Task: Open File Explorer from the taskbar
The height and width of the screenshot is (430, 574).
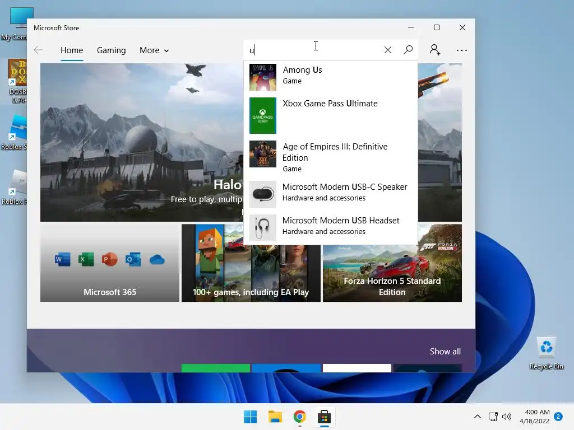Action: [275, 417]
